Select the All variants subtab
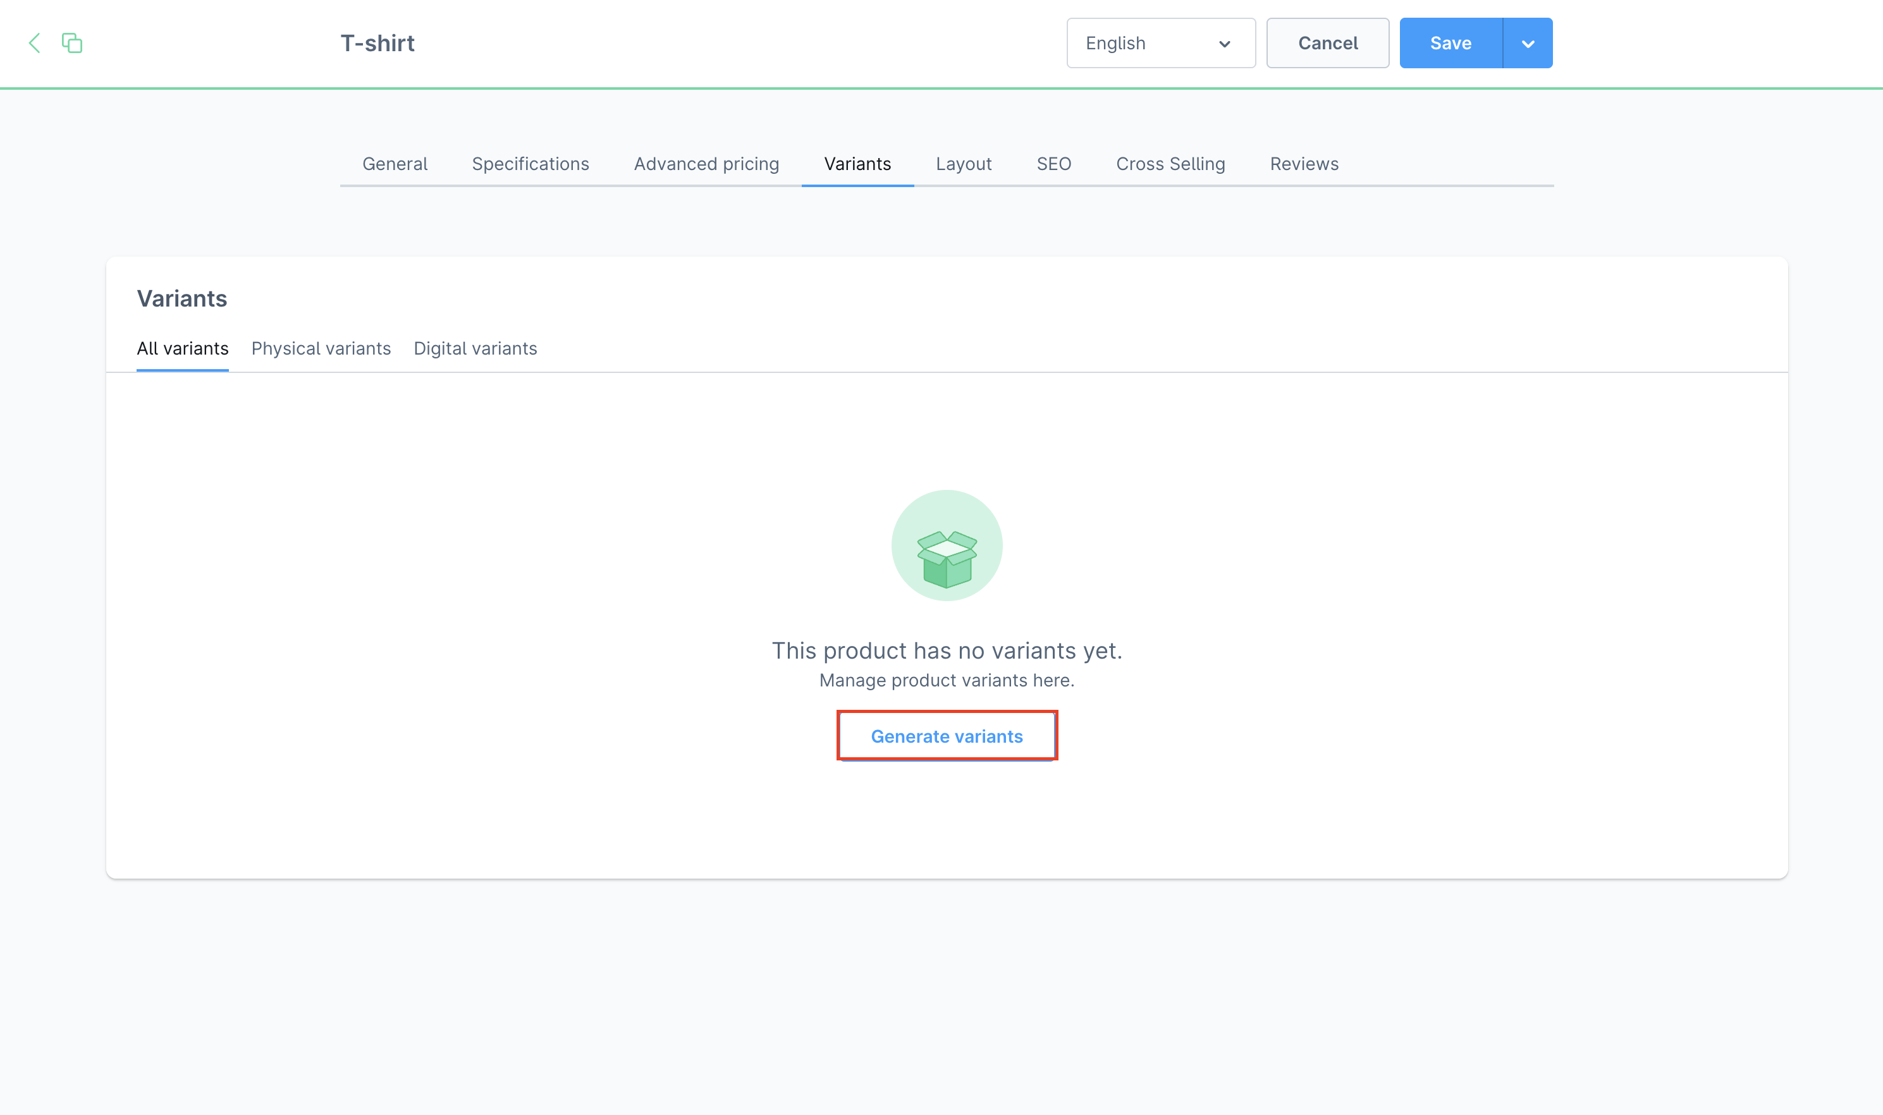This screenshot has height=1115, width=1883. (183, 349)
